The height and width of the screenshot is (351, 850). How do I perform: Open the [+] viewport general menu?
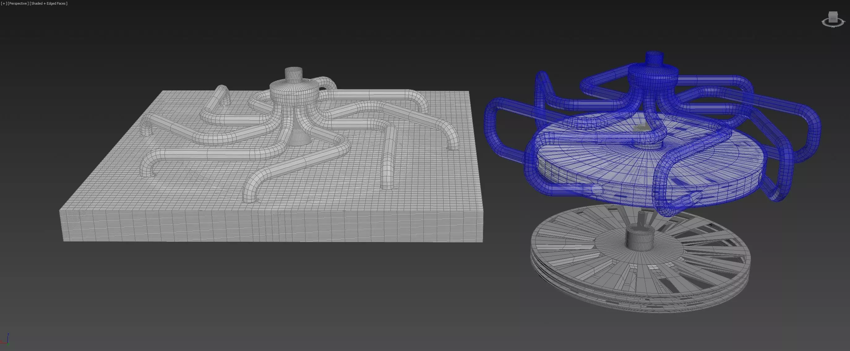[4, 3]
